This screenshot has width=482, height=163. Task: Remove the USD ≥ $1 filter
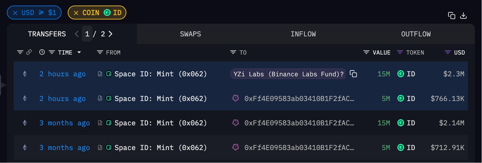(15, 13)
